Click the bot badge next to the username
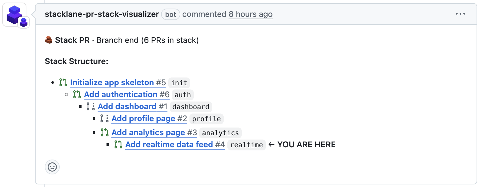 click(x=171, y=15)
